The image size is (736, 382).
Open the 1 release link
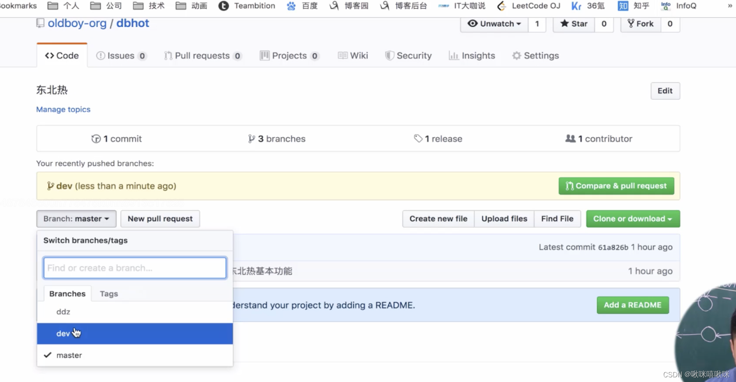[438, 139]
